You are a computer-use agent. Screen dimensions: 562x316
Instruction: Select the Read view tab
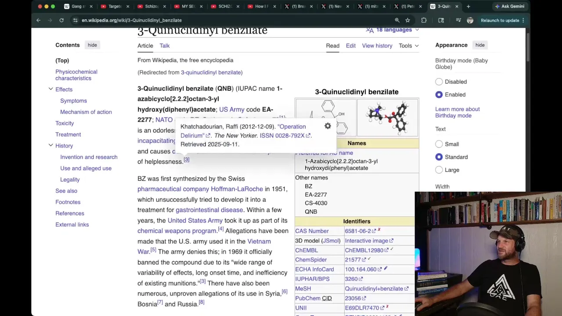point(332,46)
